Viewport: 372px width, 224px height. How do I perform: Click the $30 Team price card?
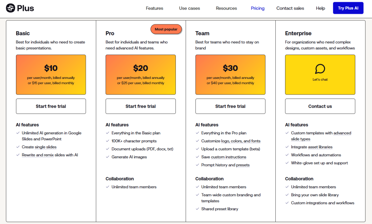pyautogui.click(x=230, y=75)
